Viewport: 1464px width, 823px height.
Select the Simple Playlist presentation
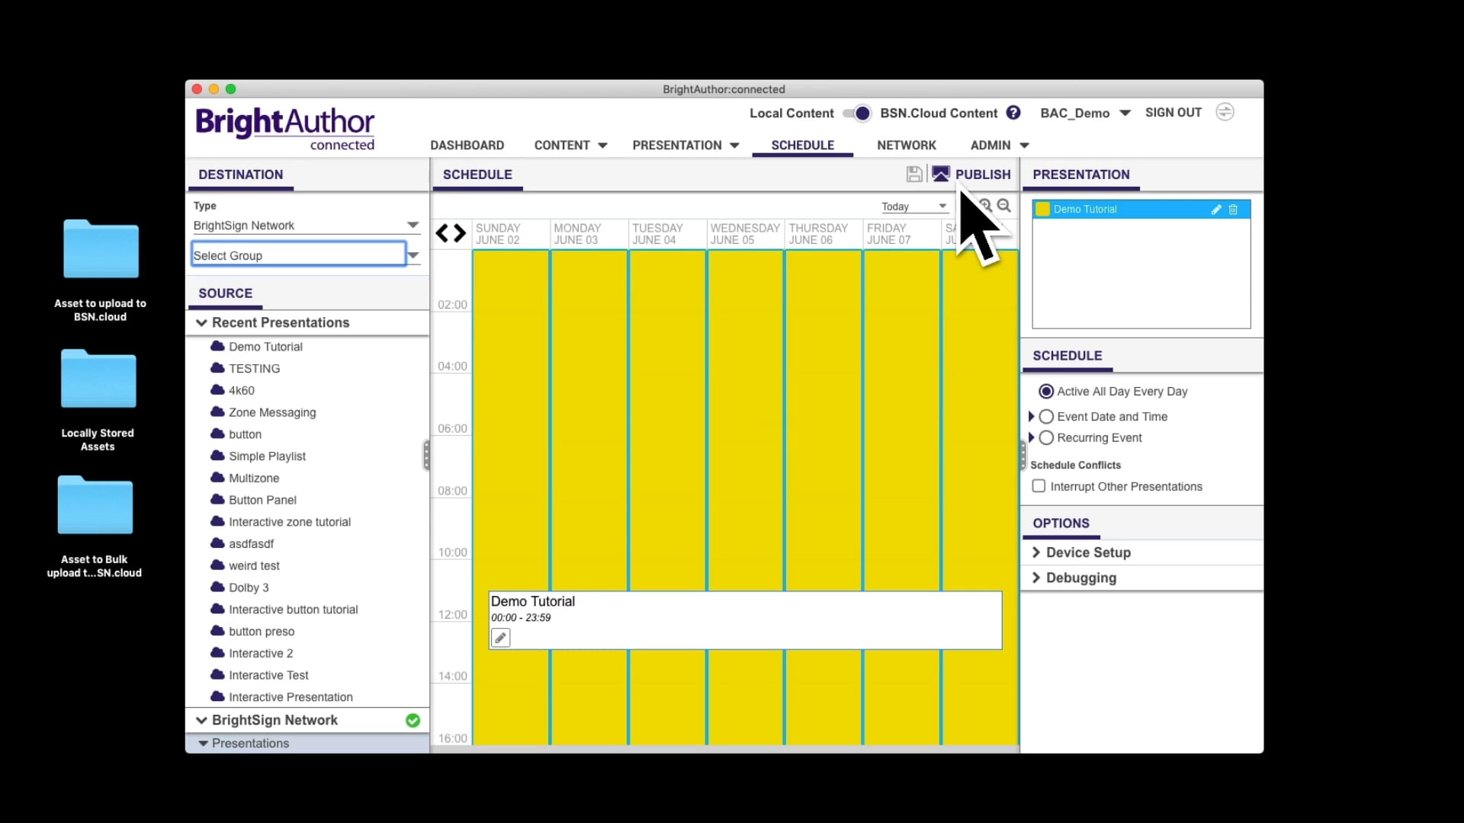tap(267, 456)
